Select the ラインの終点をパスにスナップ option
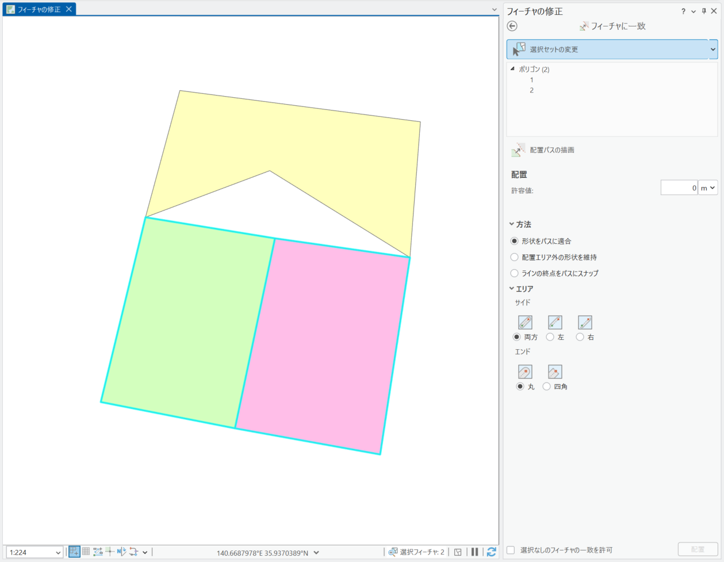Screen dimensions: 724x562 pos(515,273)
